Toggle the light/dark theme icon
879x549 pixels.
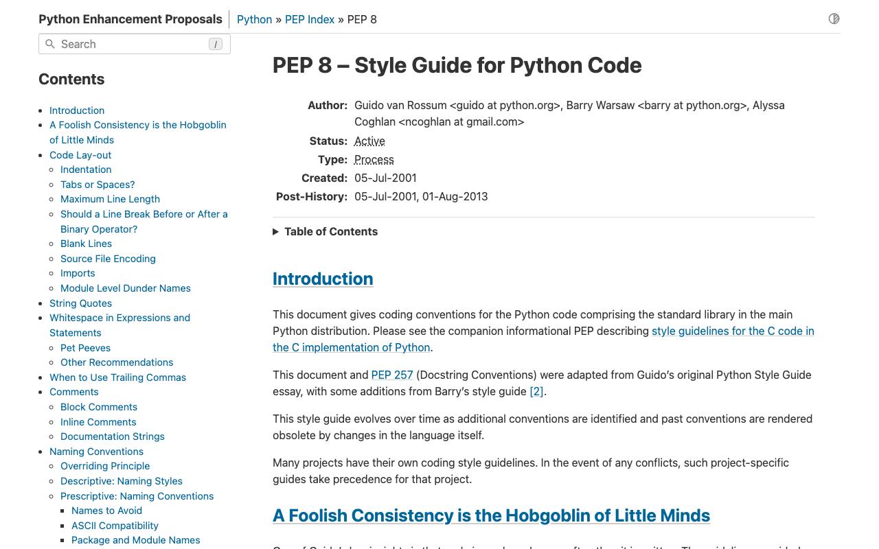[x=834, y=19]
